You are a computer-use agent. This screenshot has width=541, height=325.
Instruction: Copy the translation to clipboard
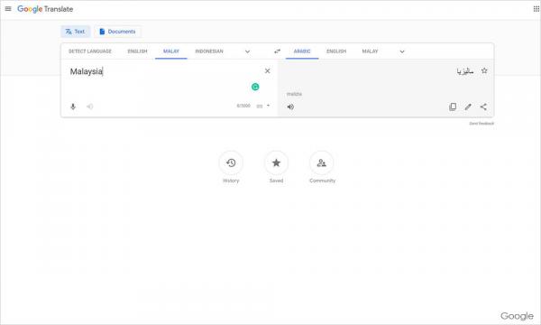coord(453,107)
